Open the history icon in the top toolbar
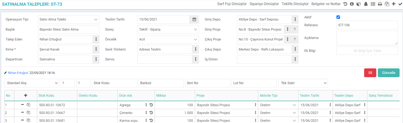This screenshot has height=123, width=403. [x=345, y=4]
